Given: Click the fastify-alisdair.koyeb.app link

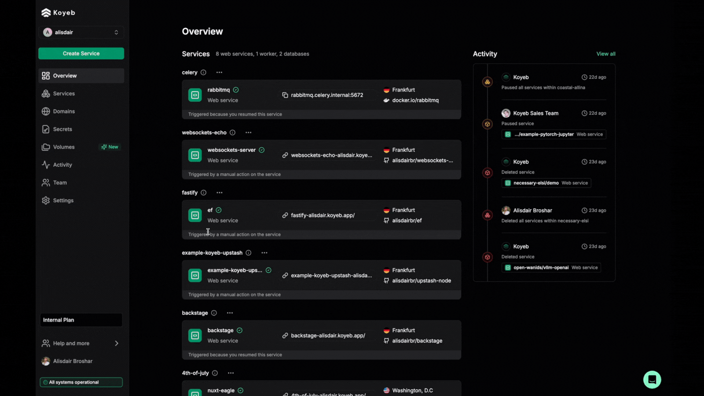Looking at the screenshot, I should 323,216.
